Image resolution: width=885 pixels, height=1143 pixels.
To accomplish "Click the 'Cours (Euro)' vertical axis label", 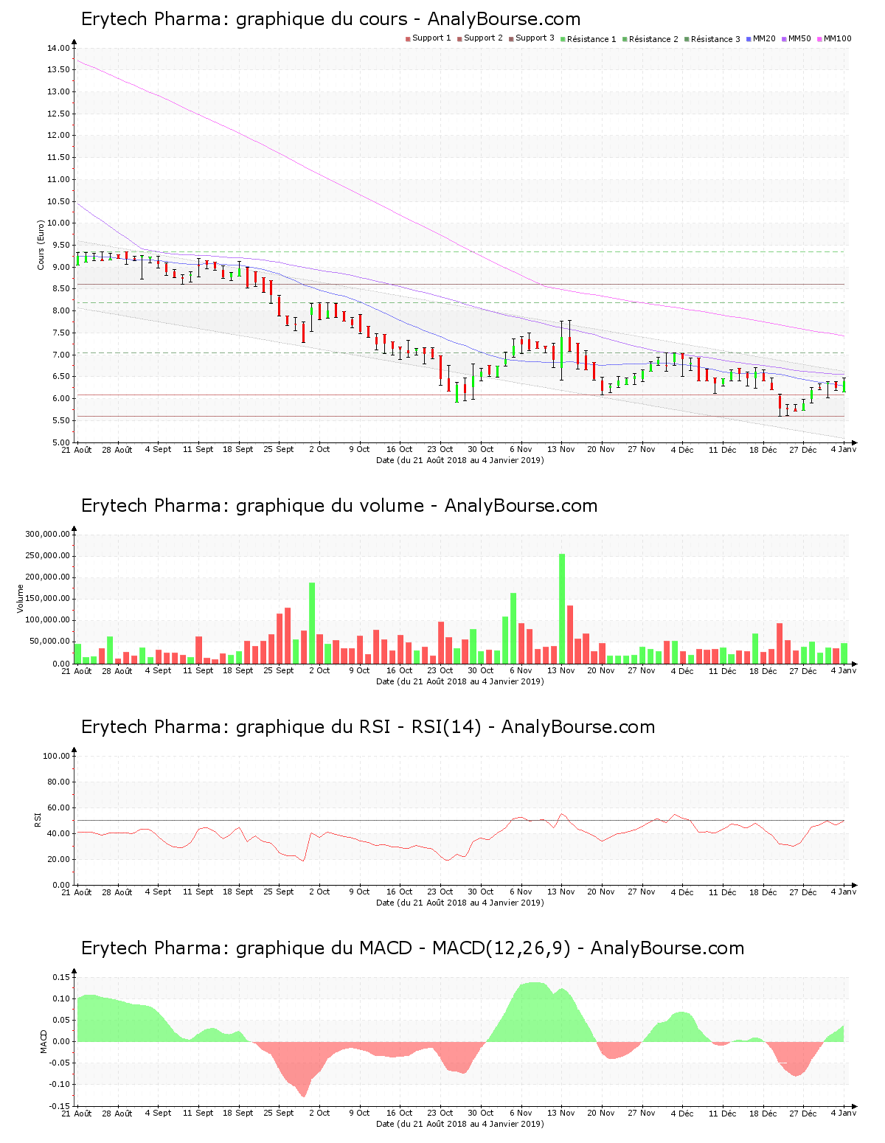I will tap(41, 245).
